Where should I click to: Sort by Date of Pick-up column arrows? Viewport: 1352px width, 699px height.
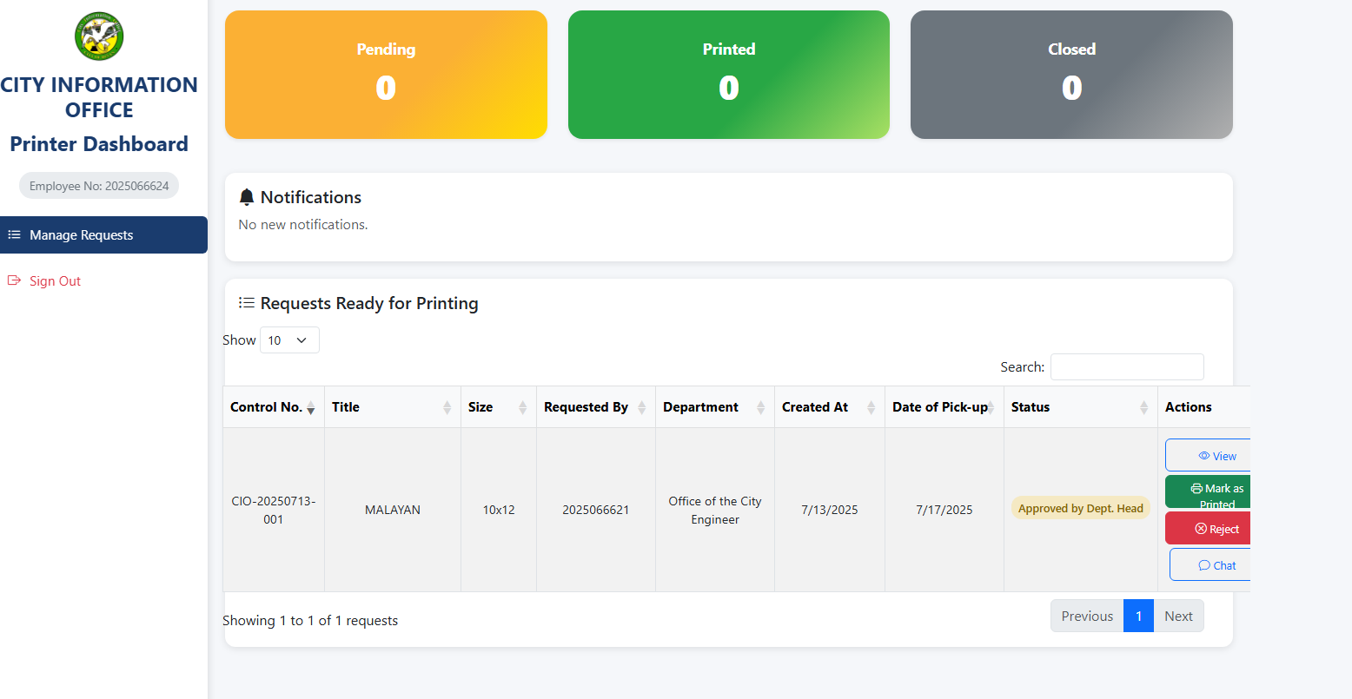[x=991, y=407]
